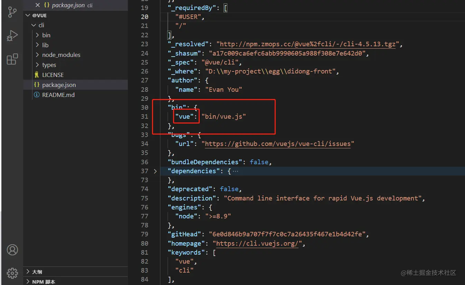Click the collapsed dependencies ellipsis
The image size is (465, 285).
235,171
